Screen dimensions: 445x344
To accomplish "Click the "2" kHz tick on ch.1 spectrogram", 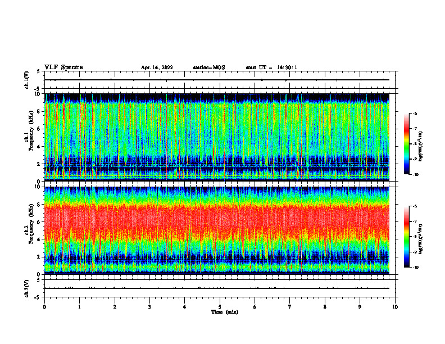I will pos(39,164).
